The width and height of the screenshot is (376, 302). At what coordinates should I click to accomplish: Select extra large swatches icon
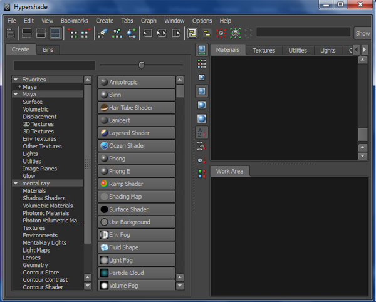[202, 118]
